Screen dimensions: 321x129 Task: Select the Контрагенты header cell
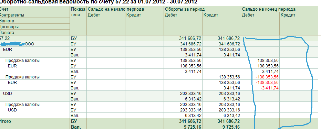[x=35, y=15]
